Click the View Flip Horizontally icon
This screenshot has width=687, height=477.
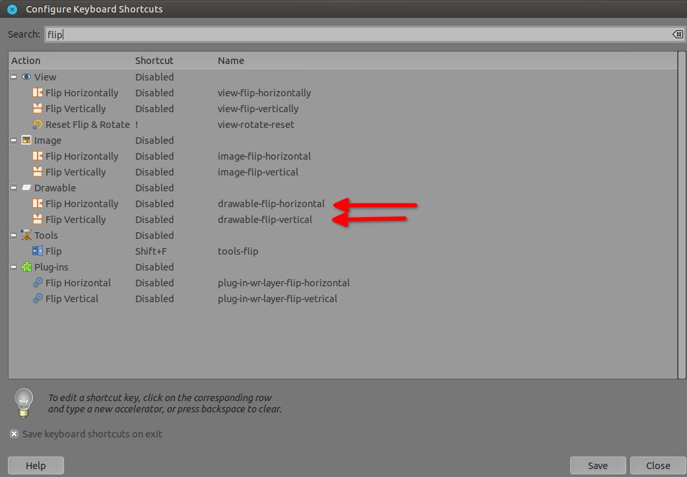click(x=38, y=93)
